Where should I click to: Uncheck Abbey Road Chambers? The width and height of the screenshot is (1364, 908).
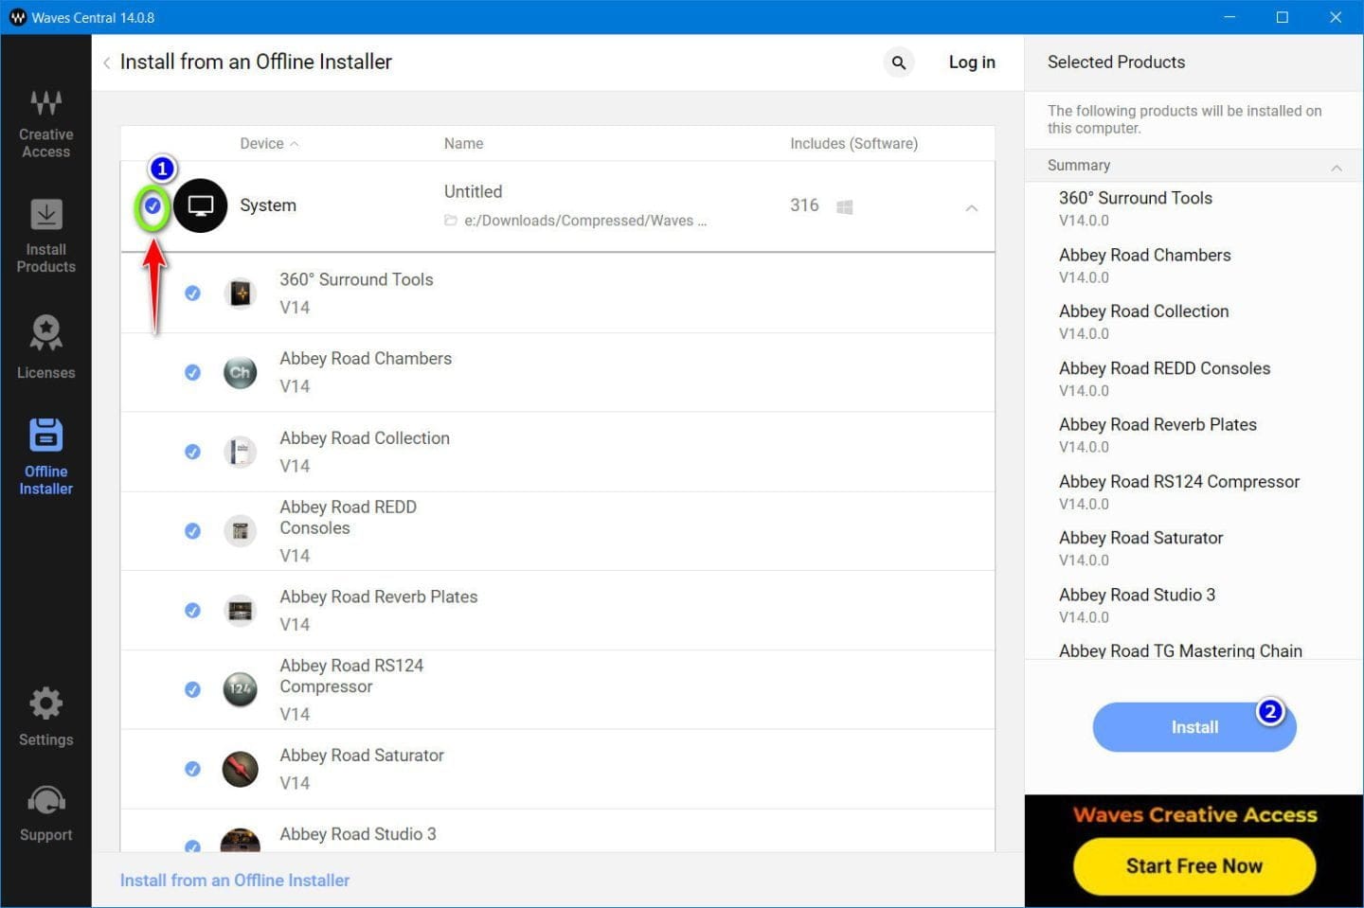tap(192, 372)
